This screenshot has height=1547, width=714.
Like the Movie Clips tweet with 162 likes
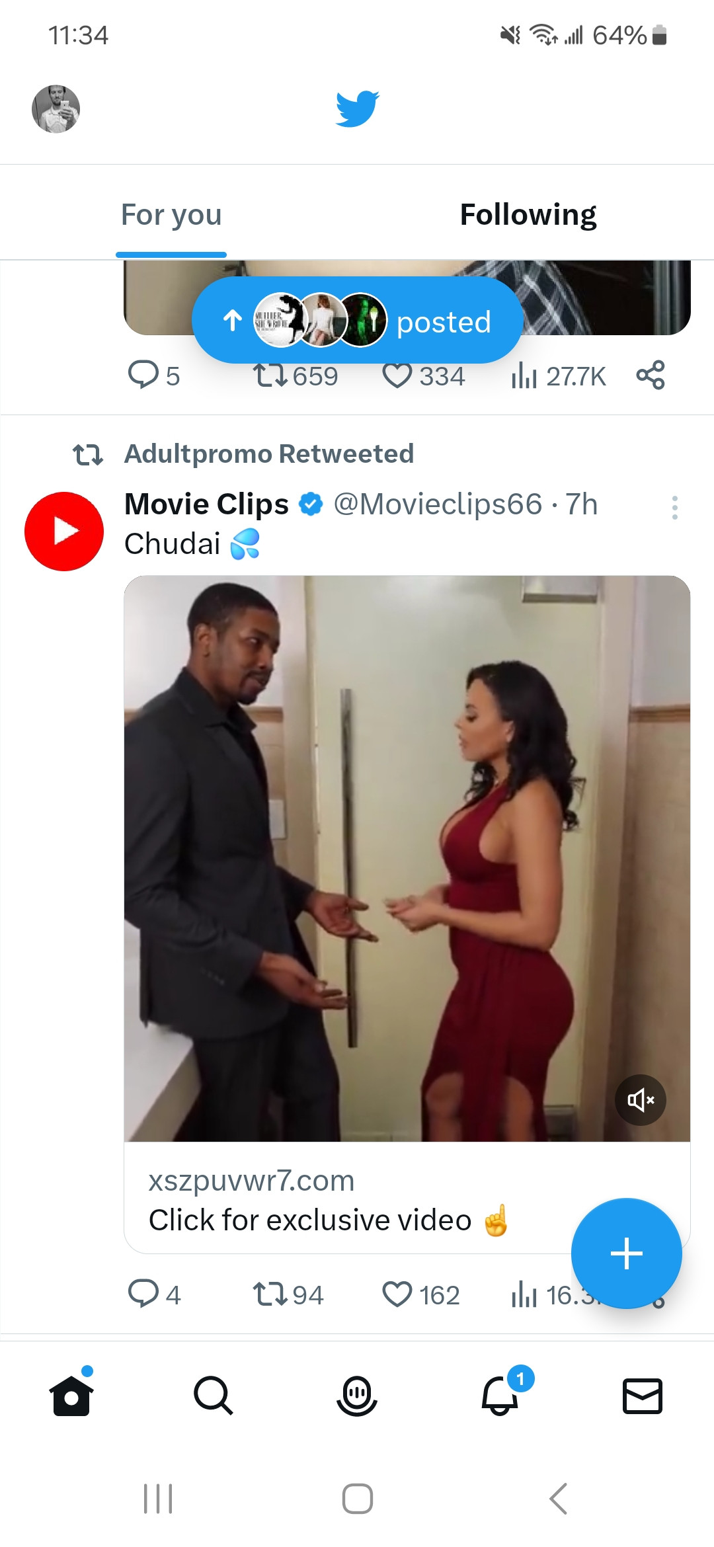(x=421, y=1294)
